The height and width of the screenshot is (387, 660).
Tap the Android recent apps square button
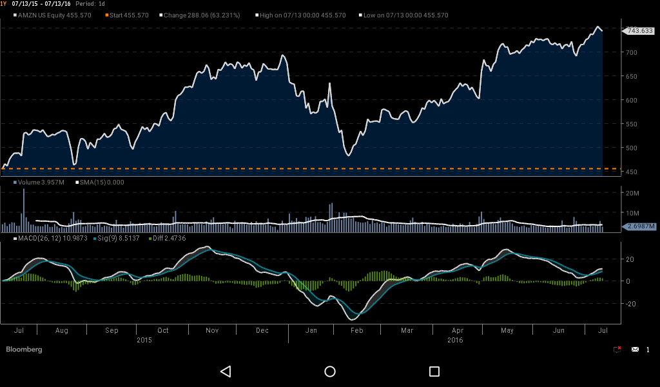pyautogui.click(x=433, y=372)
